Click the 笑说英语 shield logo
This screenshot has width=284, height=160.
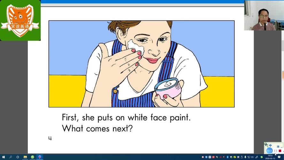(20, 20)
